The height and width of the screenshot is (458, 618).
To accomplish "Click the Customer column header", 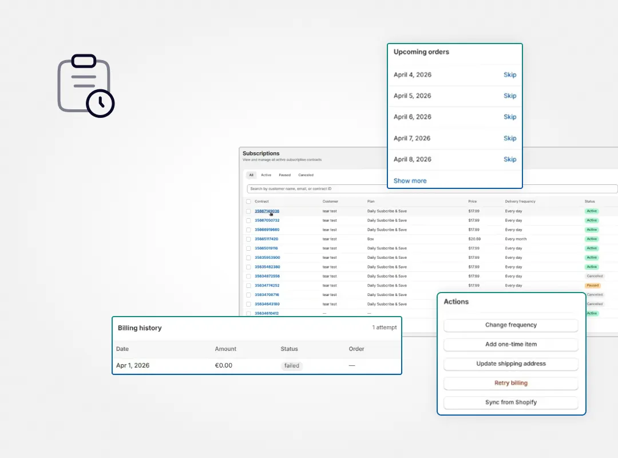I will (330, 202).
